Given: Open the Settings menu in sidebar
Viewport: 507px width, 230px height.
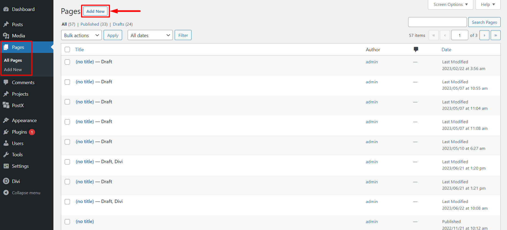Looking at the screenshot, I should pos(20,166).
